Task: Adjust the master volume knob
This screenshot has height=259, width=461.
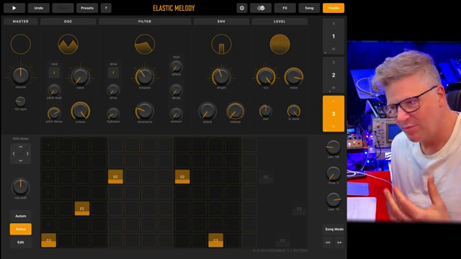Action: click(x=21, y=75)
